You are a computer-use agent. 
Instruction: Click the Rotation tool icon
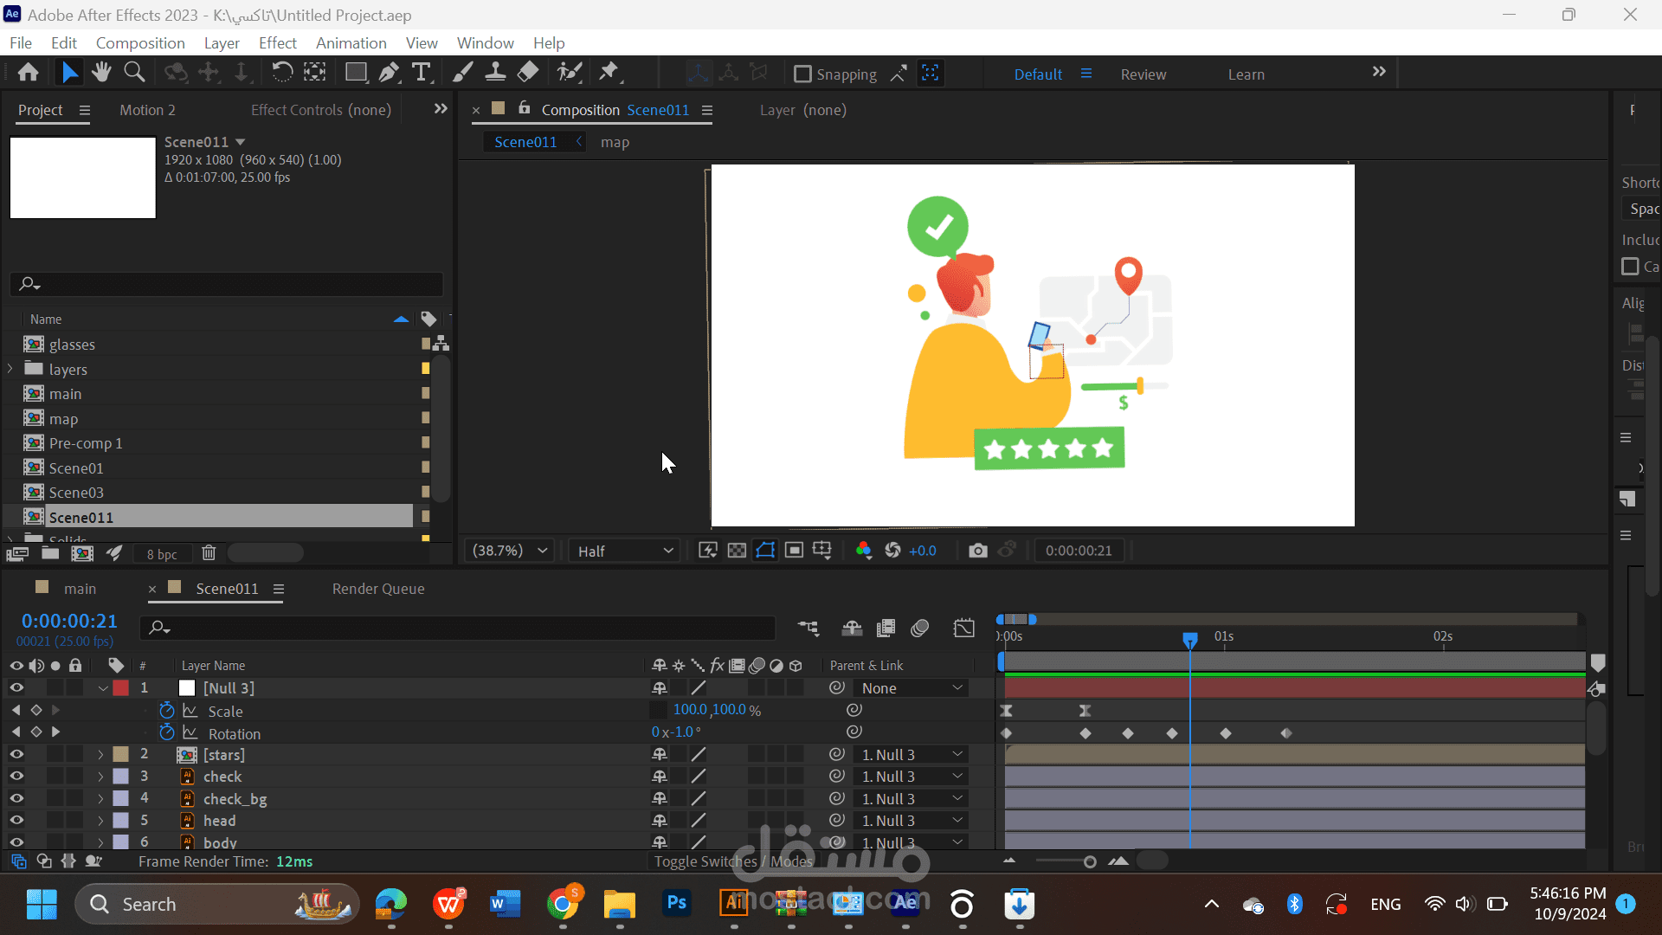point(282,73)
